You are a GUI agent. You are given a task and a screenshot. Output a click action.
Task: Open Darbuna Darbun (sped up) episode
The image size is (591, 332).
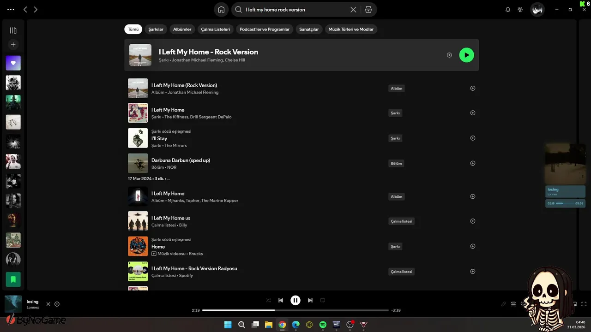[x=181, y=160]
